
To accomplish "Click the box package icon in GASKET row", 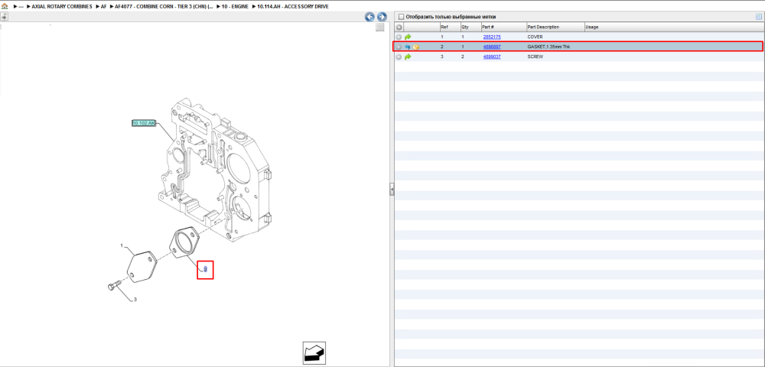I will point(416,47).
